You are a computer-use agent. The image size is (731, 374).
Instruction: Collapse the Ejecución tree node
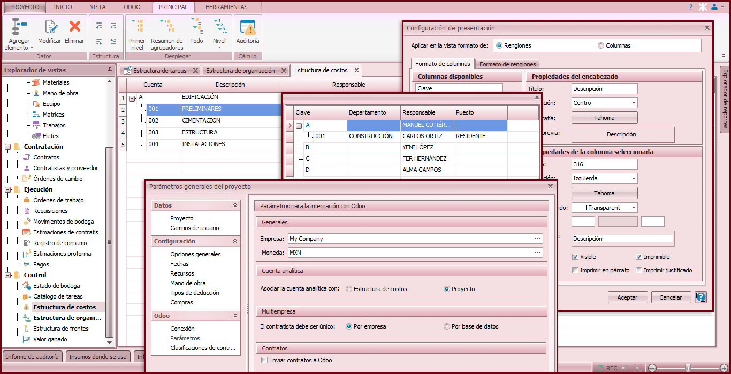coord(8,189)
